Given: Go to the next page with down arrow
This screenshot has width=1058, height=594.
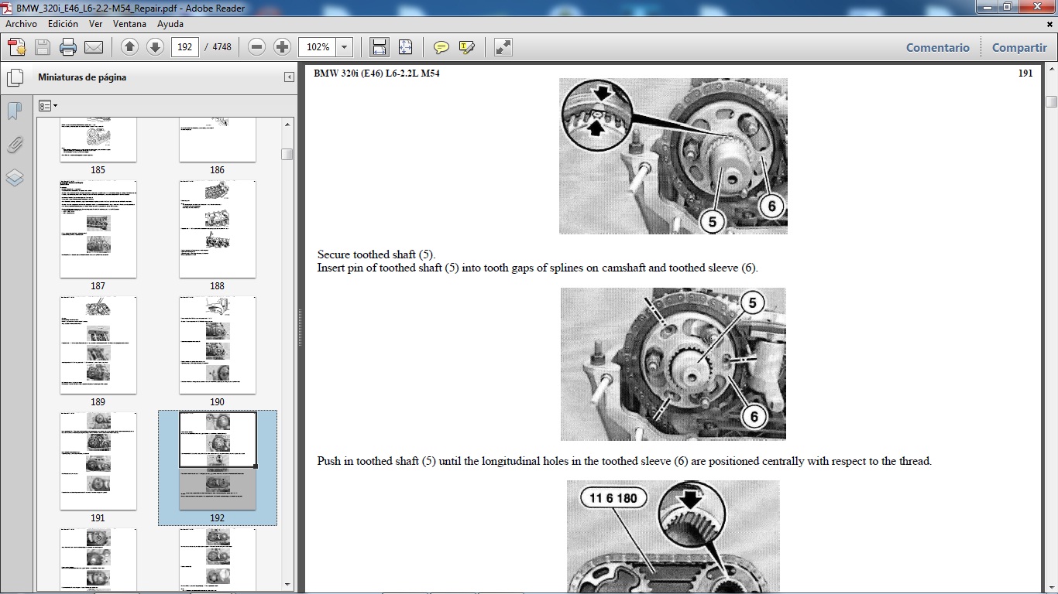Looking at the screenshot, I should point(155,47).
